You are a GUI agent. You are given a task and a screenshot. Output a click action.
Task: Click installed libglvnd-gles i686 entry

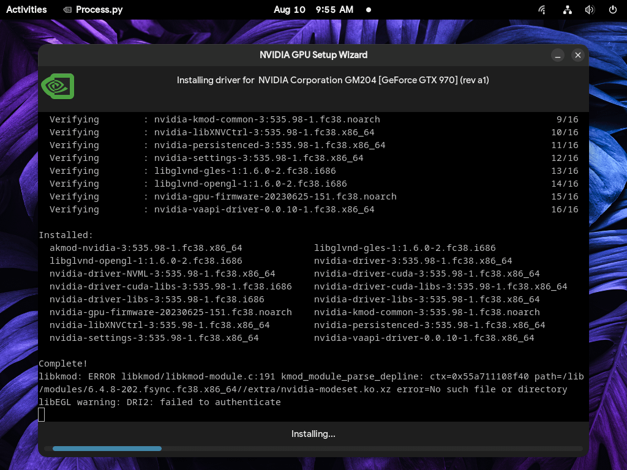[x=405, y=248]
